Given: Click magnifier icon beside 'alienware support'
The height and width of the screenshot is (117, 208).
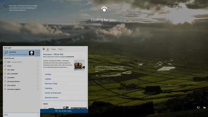Looking at the screenshot, I should point(5,89).
